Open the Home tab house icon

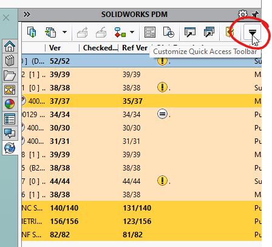[x=10, y=46]
